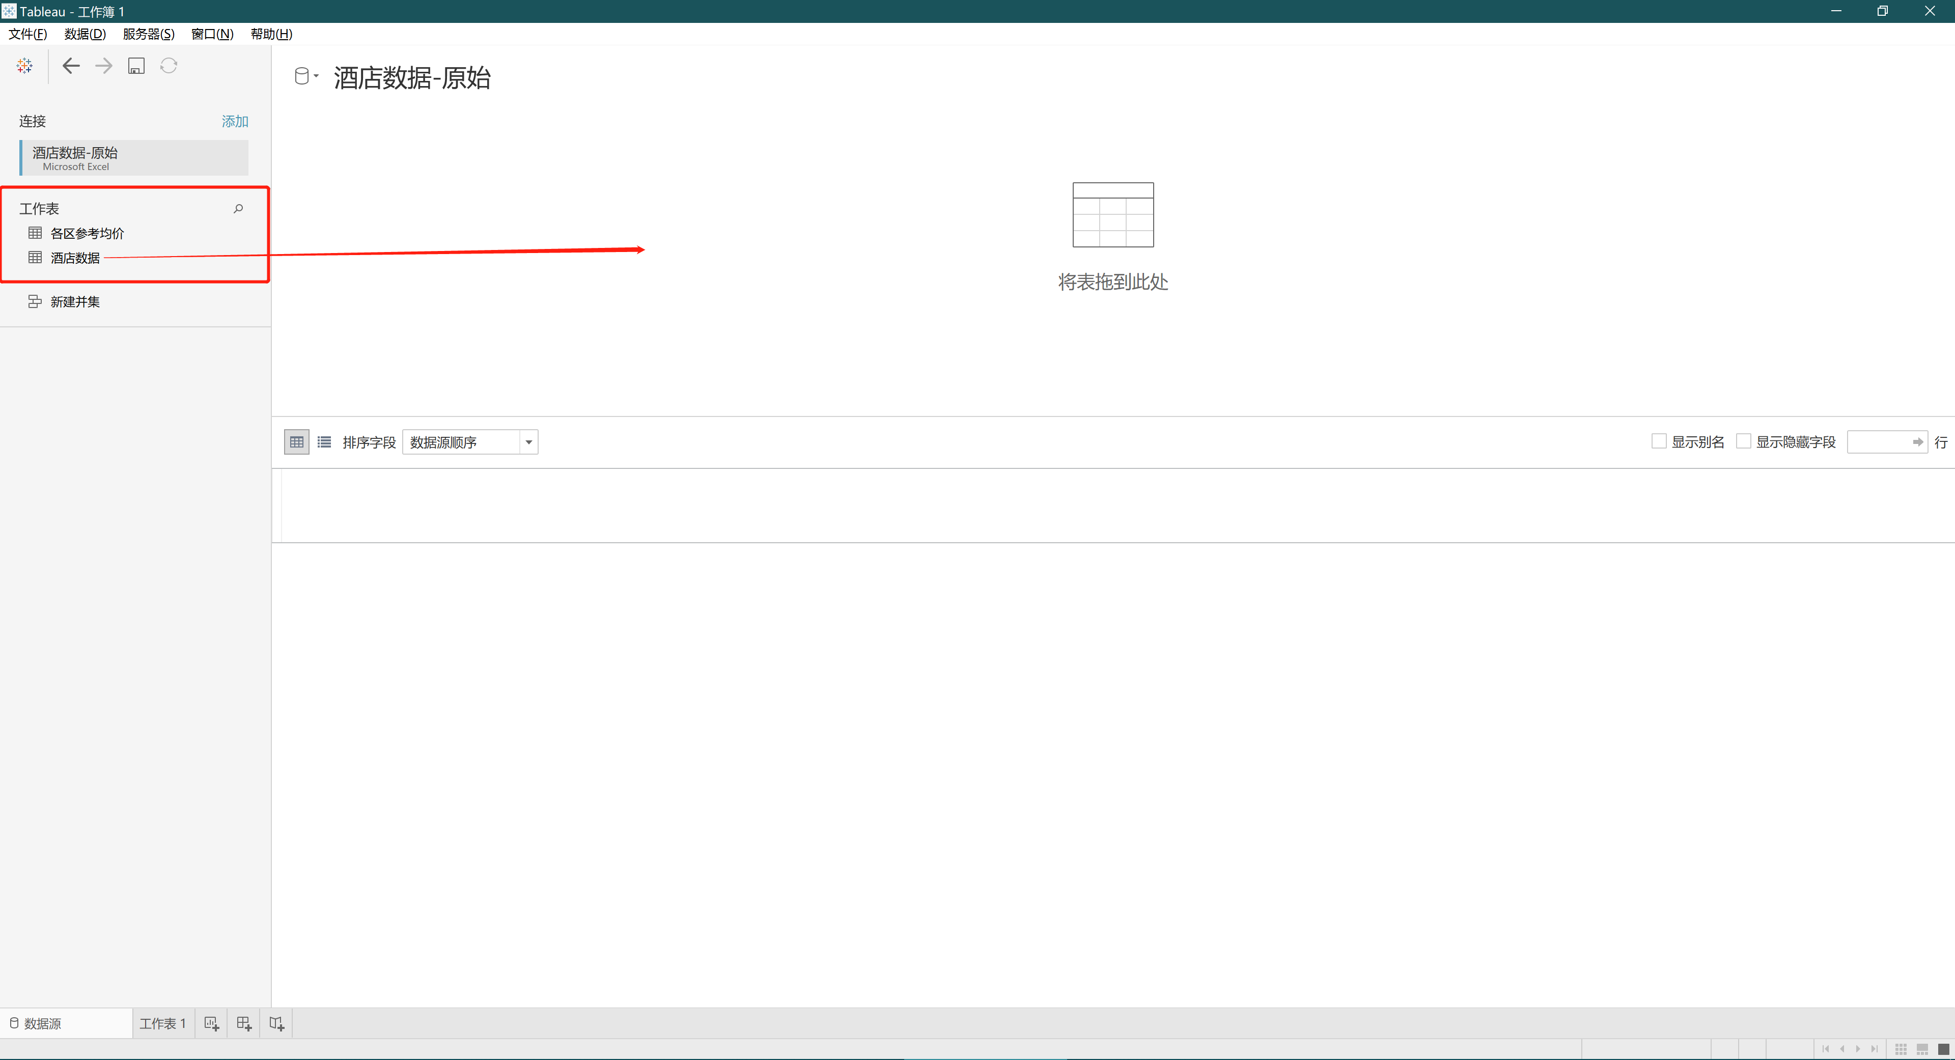This screenshot has width=1955, height=1060.
Task: Switch to grid preview view icon
Action: coord(297,441)
